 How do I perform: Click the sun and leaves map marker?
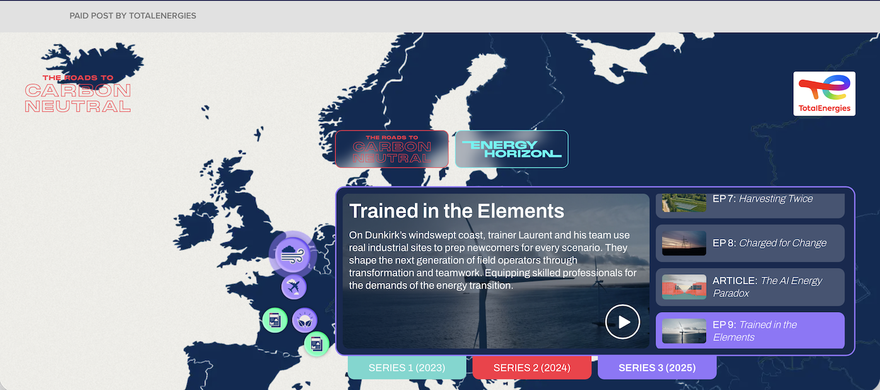point(304,320)
